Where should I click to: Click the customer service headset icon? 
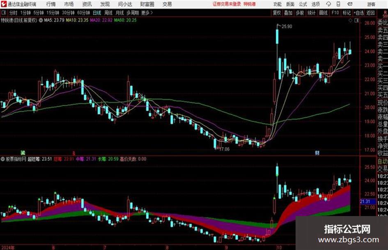(x=328, y=4)
